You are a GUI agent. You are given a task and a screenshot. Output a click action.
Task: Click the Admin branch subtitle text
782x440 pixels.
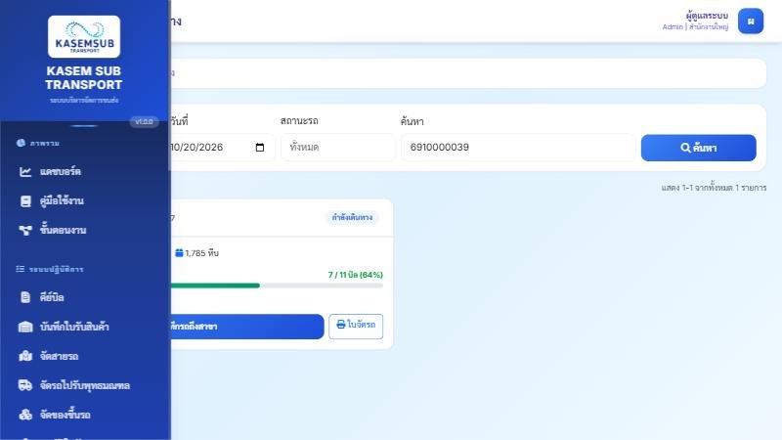point(695,27)
